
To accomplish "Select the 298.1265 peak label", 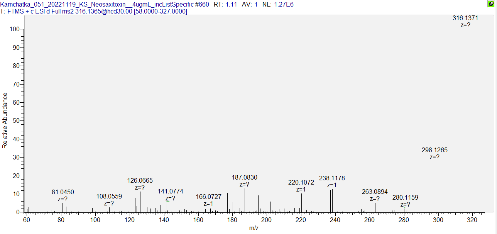I will tap(434, 150).
